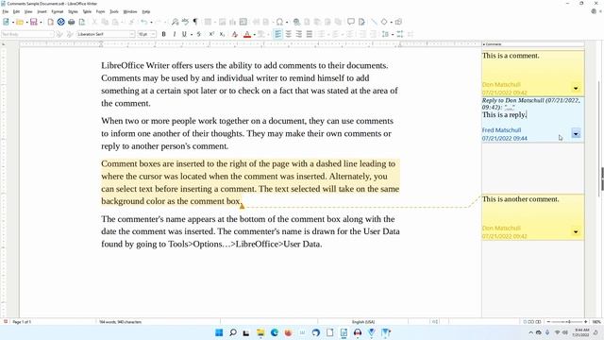This screenshot has width=604, height=340.
Task: Open dropdown on 'This is another comment' box
Action: tap(576, 231)
